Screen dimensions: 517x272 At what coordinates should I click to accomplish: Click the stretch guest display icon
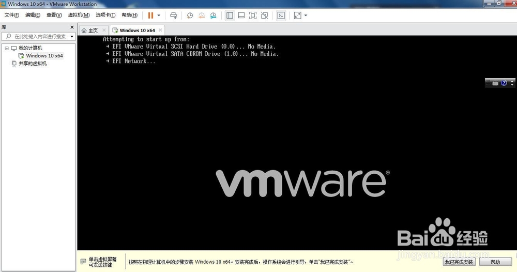click(x=298, y=16)
